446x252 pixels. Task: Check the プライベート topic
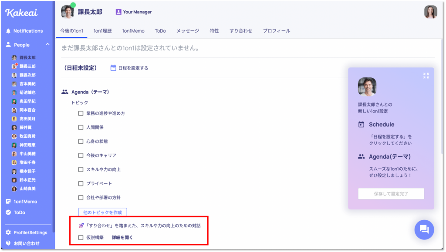[x=81, y=184]
